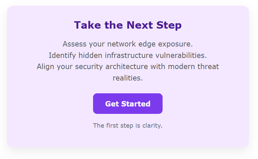Viewport: 258px width, 159px height.
Task: Click the "Identify hidden infrastructure vulnerabilities" line
Action: point(128,55)
